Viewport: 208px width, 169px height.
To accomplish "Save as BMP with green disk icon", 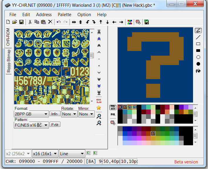I will click(x=147, y=22).
